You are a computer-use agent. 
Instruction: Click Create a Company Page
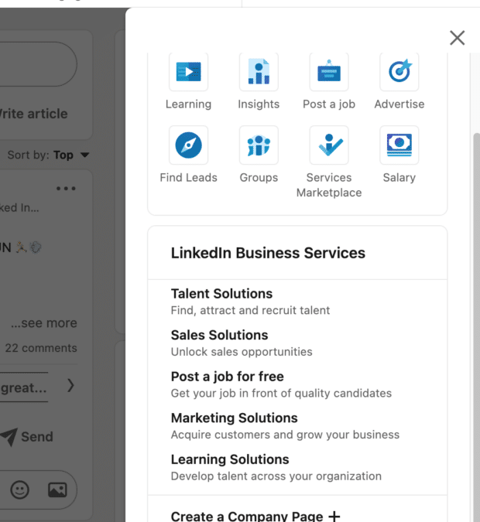[247, 517]
